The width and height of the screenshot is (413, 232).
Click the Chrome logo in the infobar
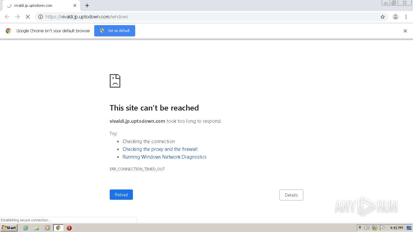coord(8,31)
